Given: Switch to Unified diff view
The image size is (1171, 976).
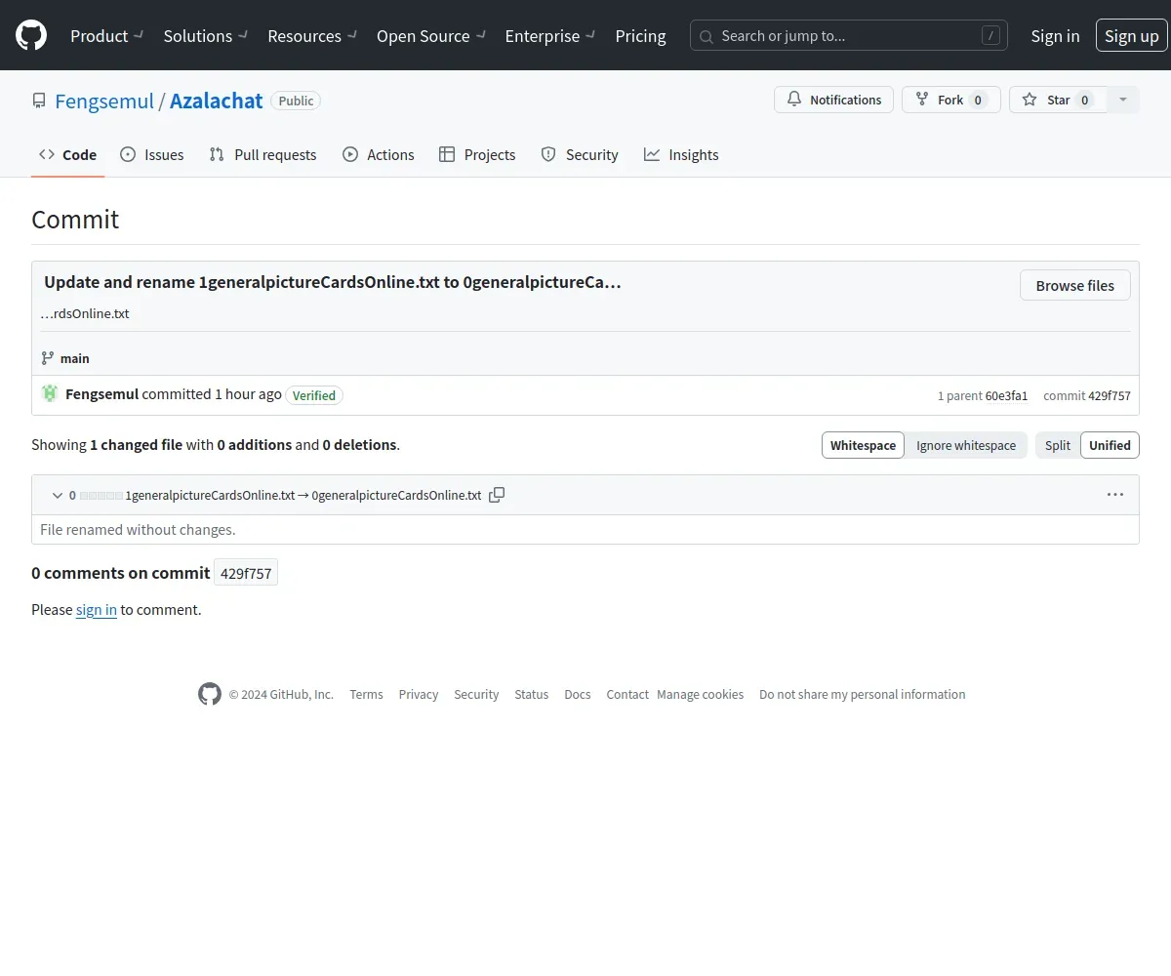Looking at the screenshot, I should 1110,445.
